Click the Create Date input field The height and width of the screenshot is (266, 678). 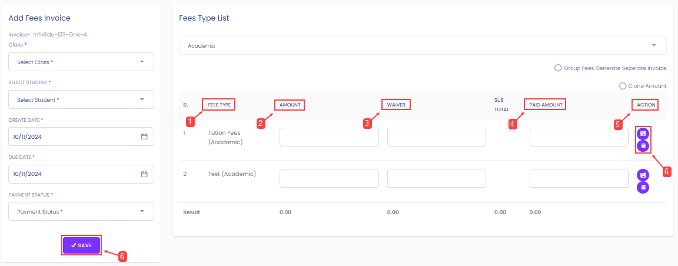[x=81, y=137]
